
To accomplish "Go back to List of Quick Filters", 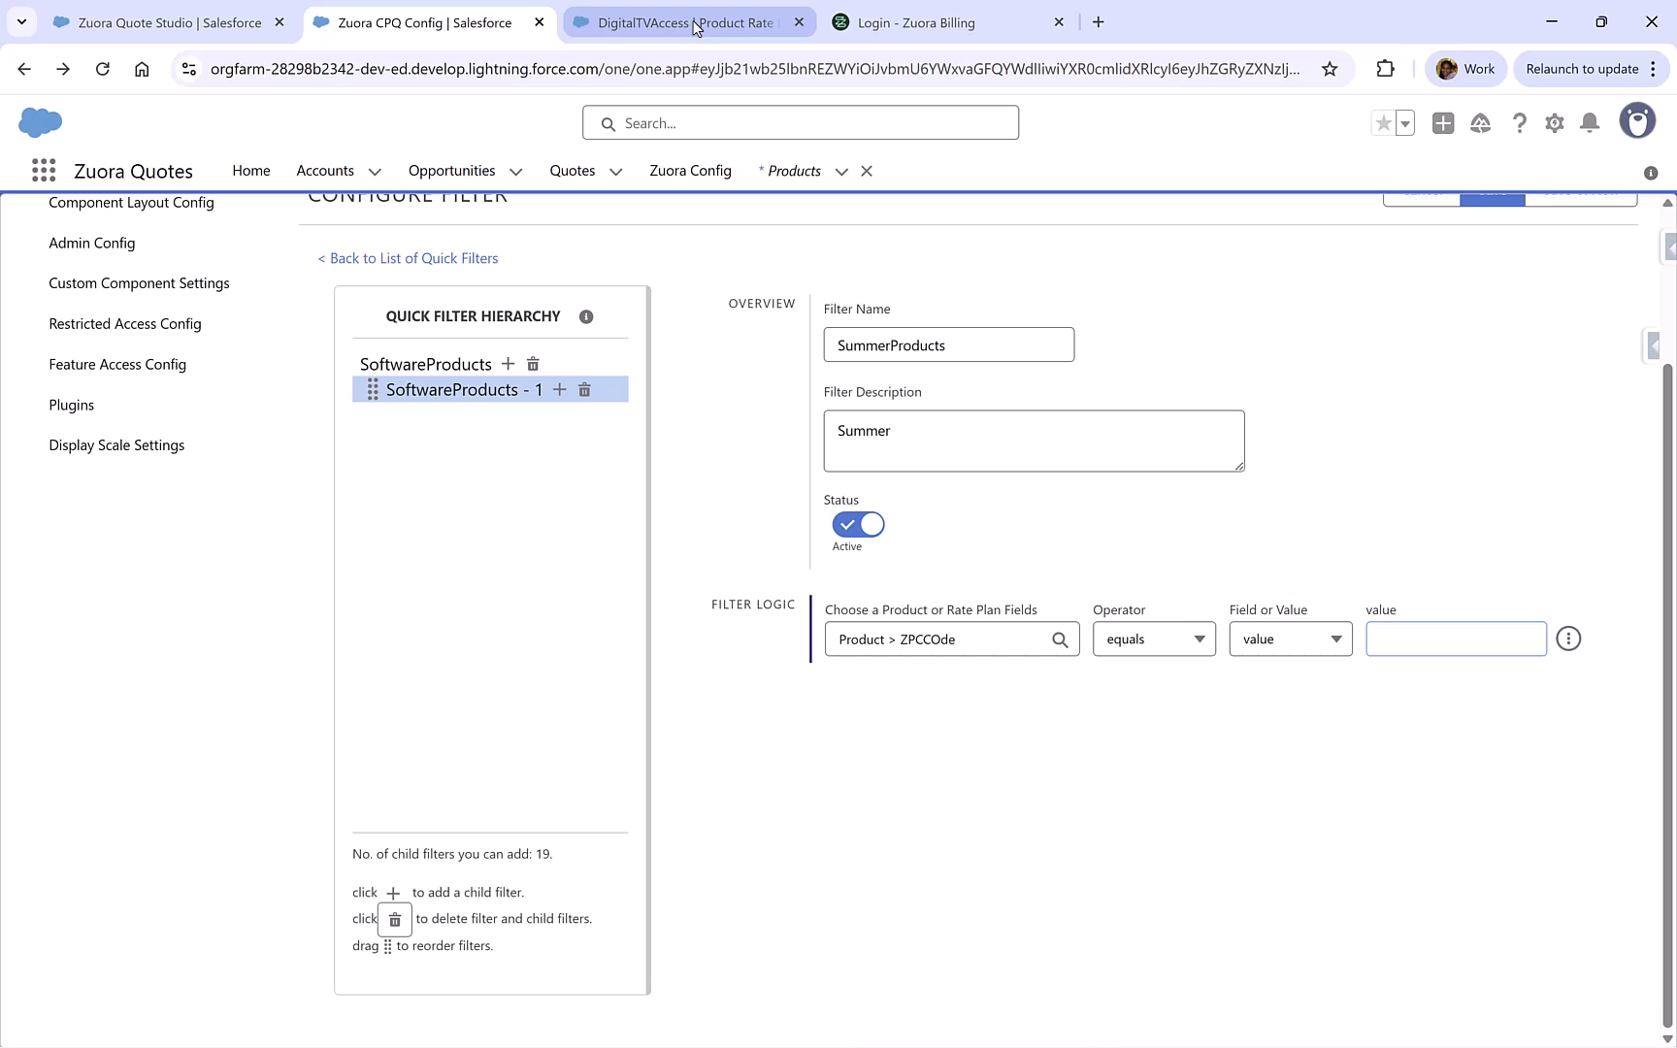I will [x=408, y=258].
